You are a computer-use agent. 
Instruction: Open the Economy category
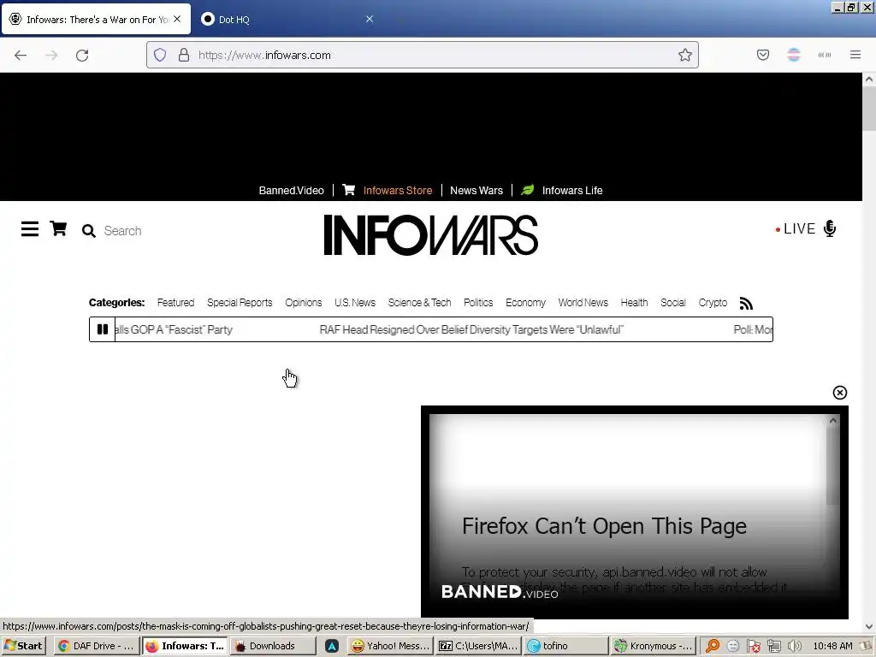point(526,303)
